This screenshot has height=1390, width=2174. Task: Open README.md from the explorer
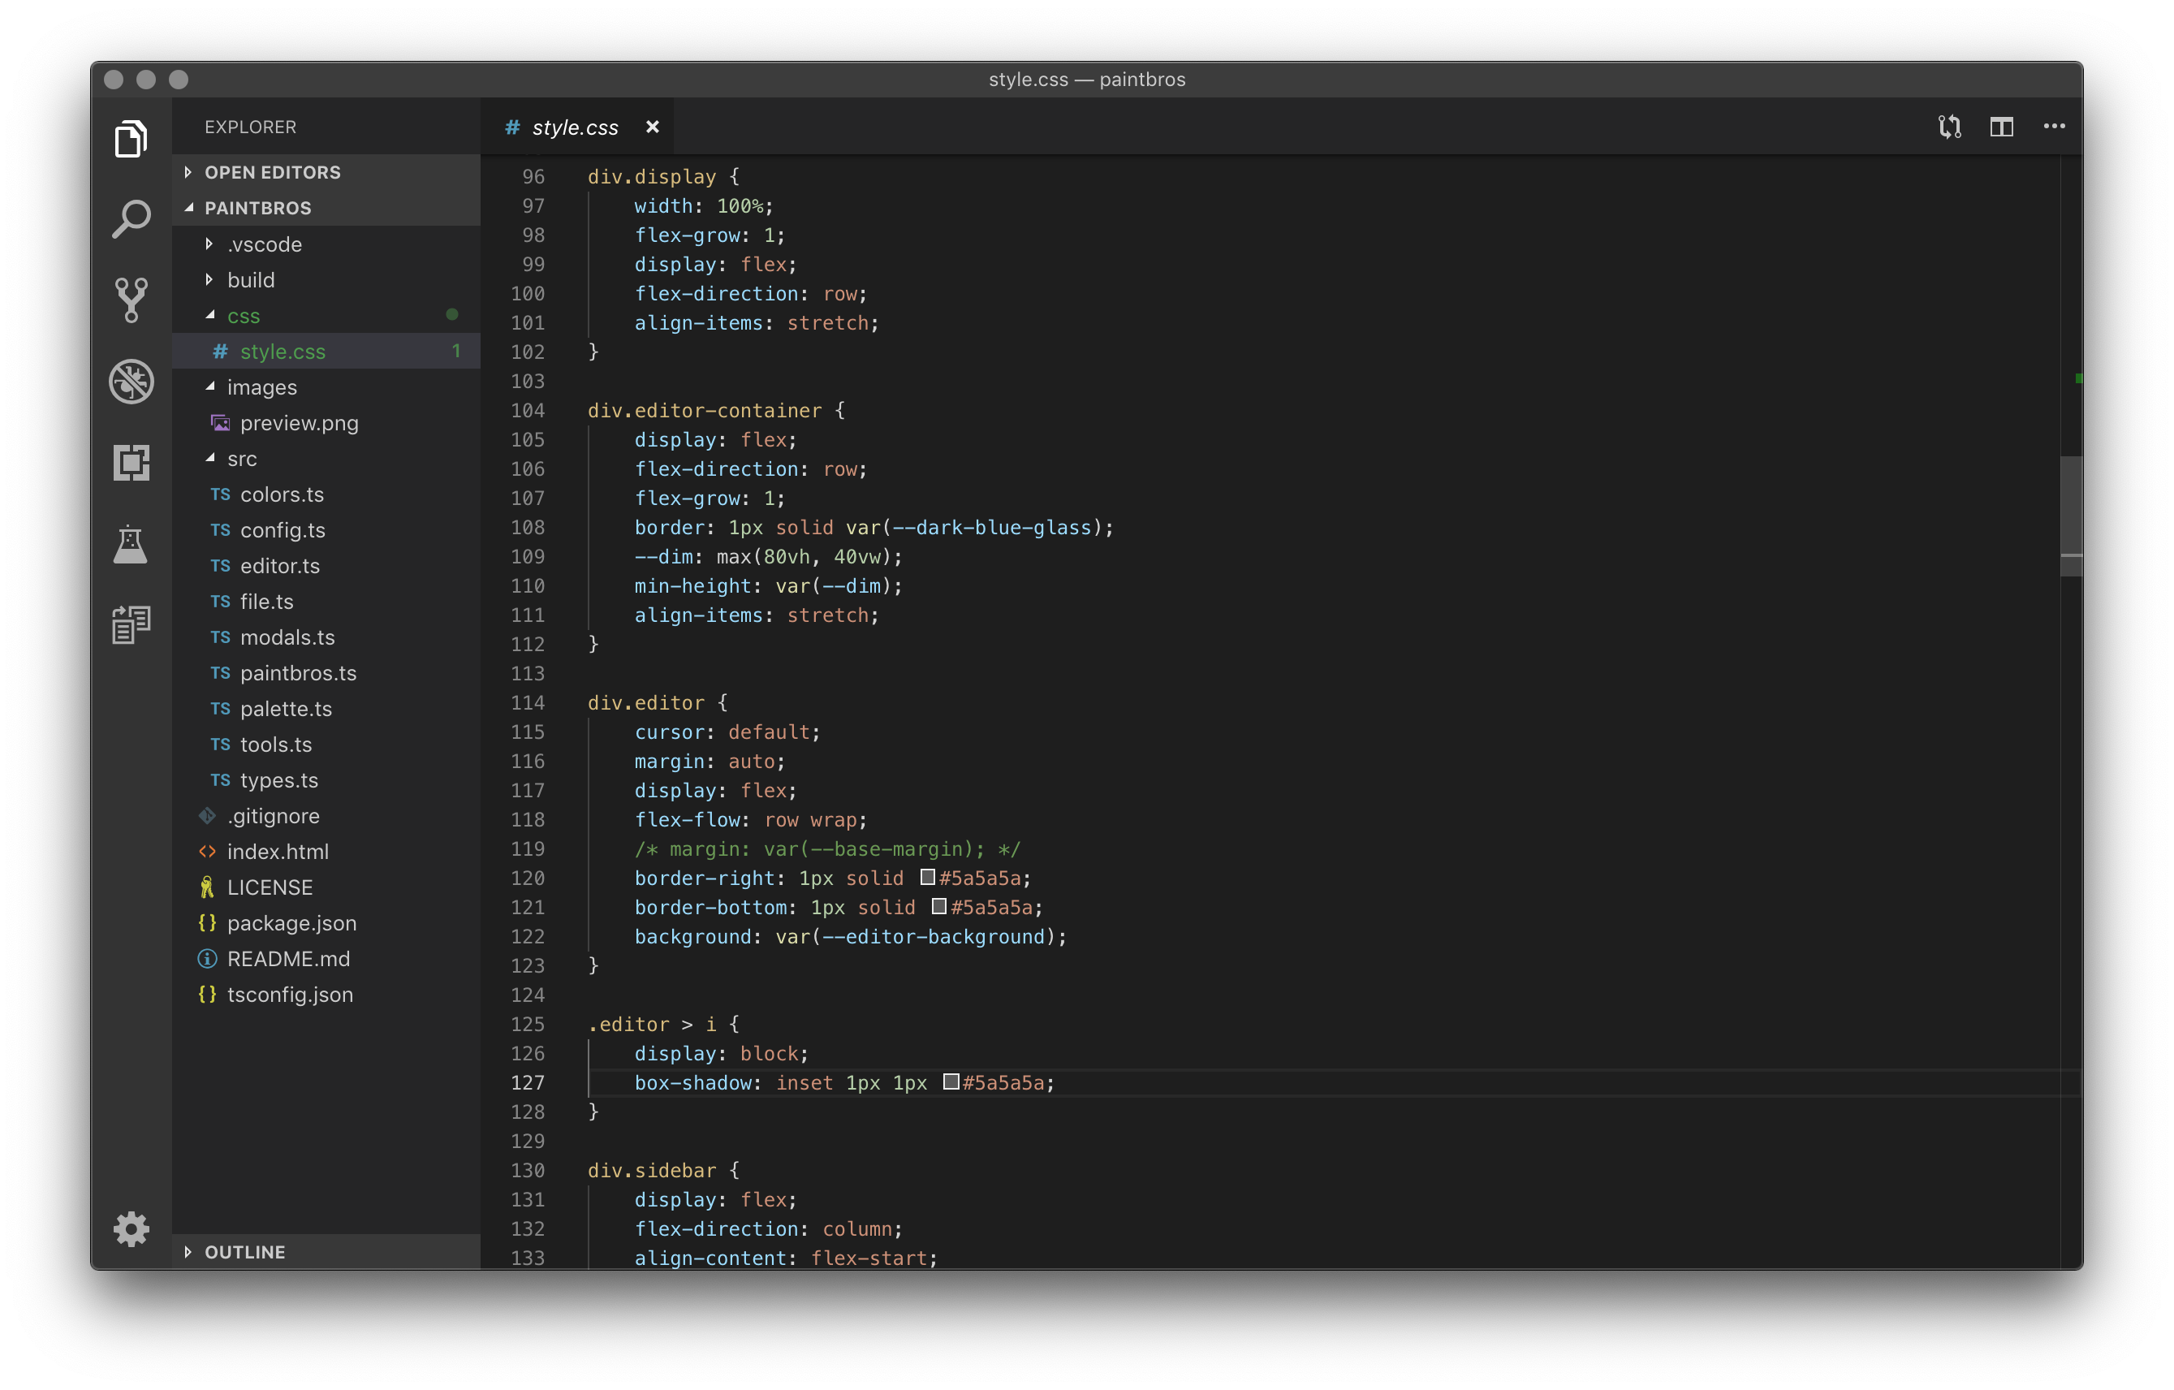pyautogui.click(x=289, y=958)
